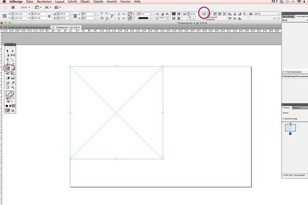Viewport: 308px width, 205px height.
Task: Enable Preview view mode in toolbox
Action: coord(13,111)
